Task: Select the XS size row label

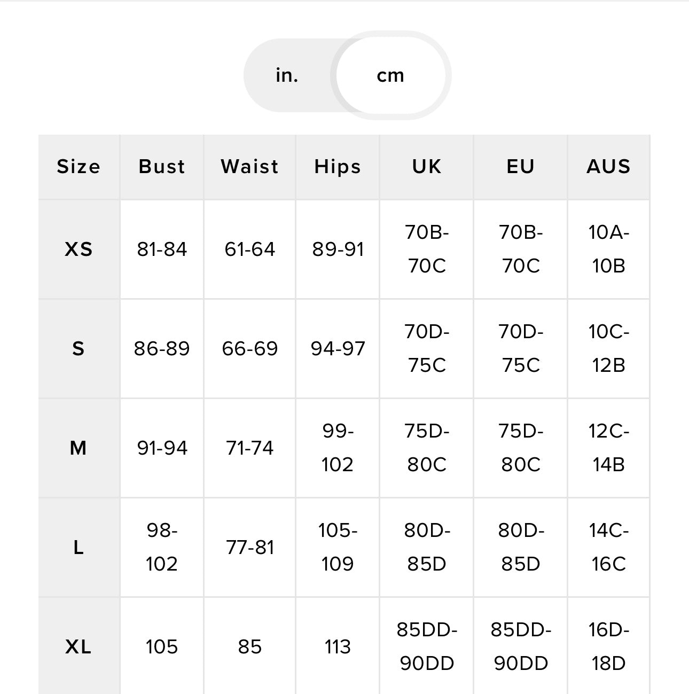Action: (79, 249)
